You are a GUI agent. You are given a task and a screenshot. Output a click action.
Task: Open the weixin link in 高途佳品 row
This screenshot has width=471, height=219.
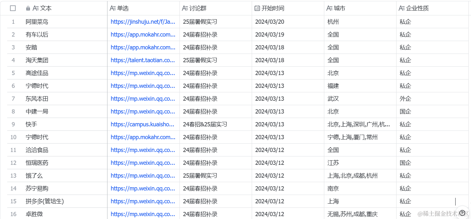tap(143, 73)
